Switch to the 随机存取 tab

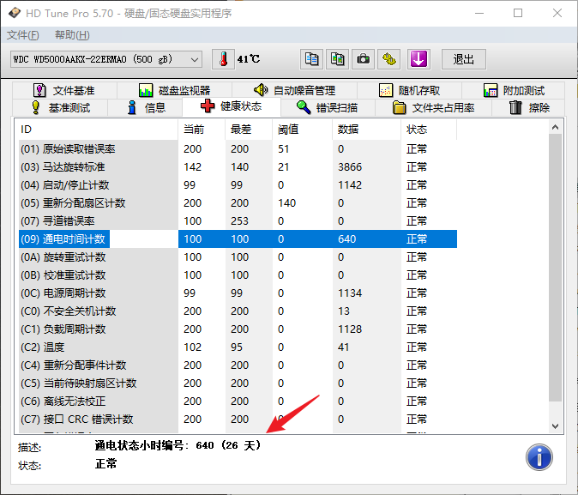(409, 90)
